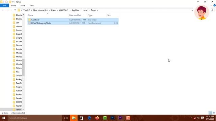Open the quick access toolbar dropdown
Screen dimensions: 216x121
pyautogui.click(x=13, y=2)
